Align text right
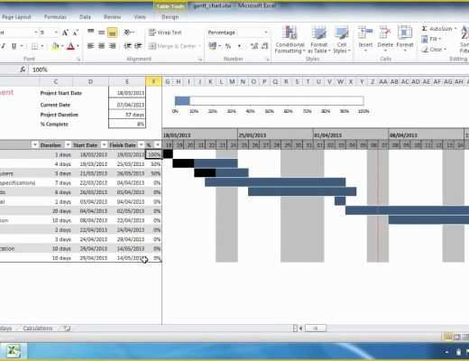The height and width of the screenshot is (361, 469). 112,46
